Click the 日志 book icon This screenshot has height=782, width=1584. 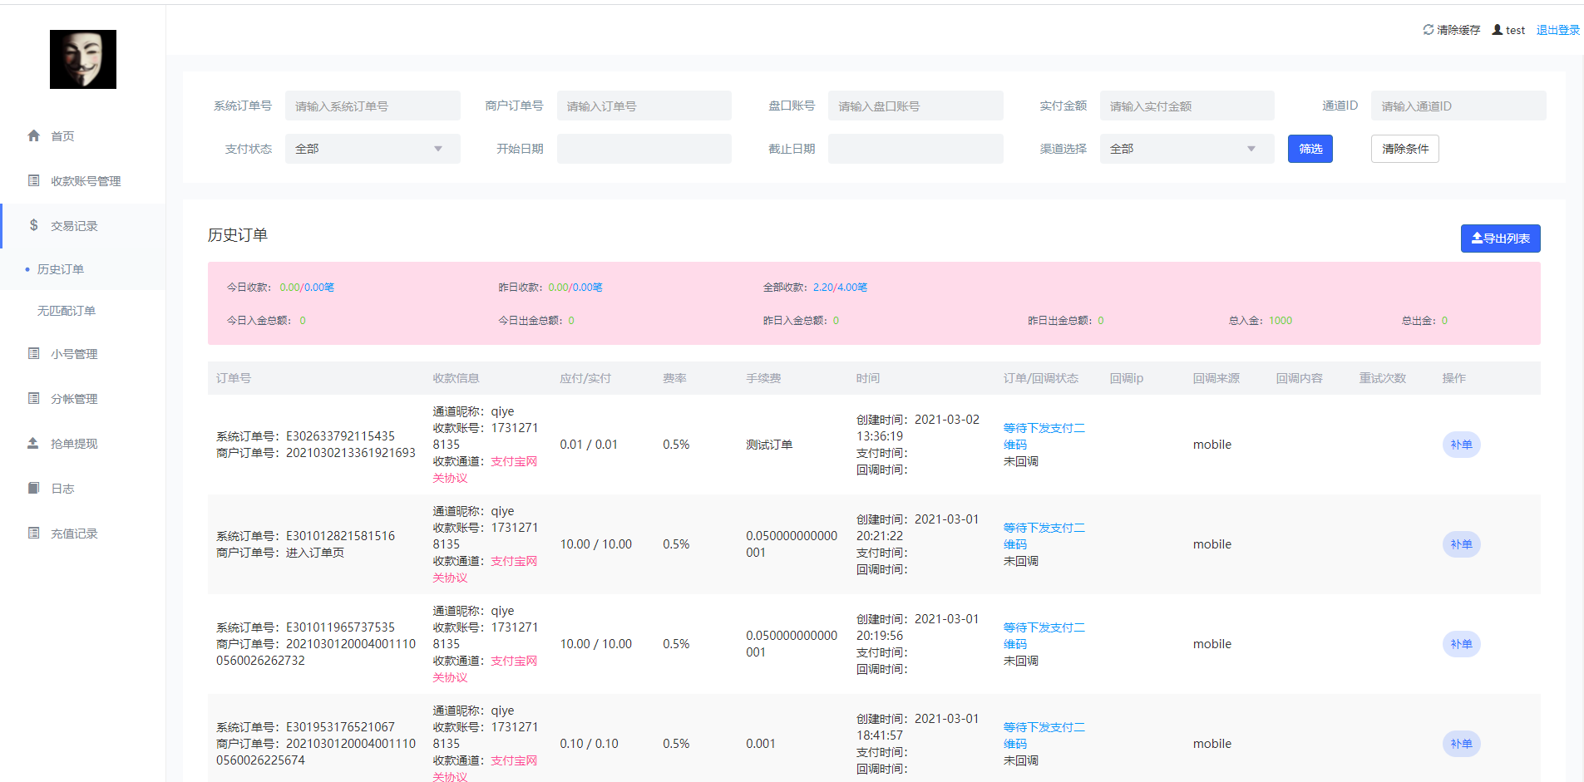[x=33, y=488]
